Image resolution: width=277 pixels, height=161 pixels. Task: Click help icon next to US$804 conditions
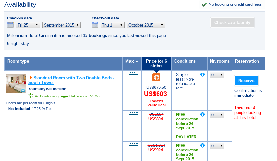[x=202, y=114]
